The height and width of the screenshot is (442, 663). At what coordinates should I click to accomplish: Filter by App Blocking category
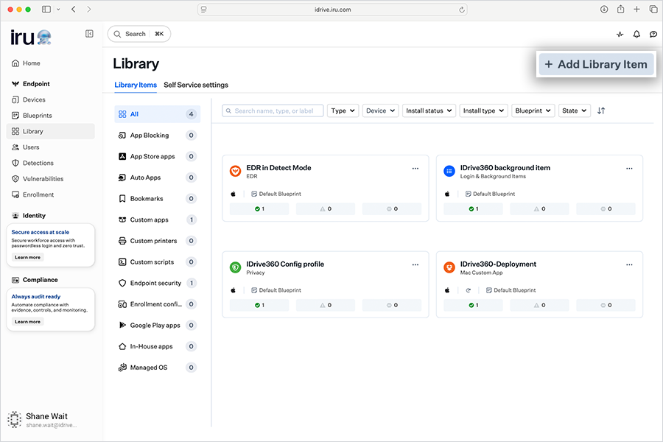click(x=158, y=136)
